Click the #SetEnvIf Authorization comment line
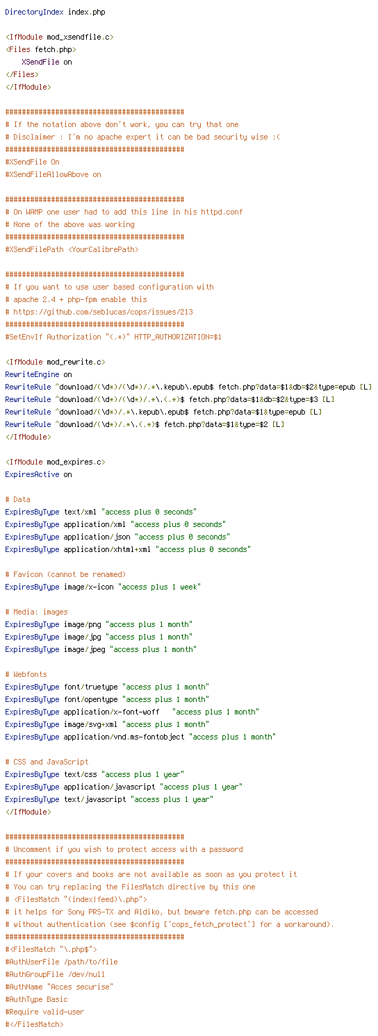 pos(113,337)
